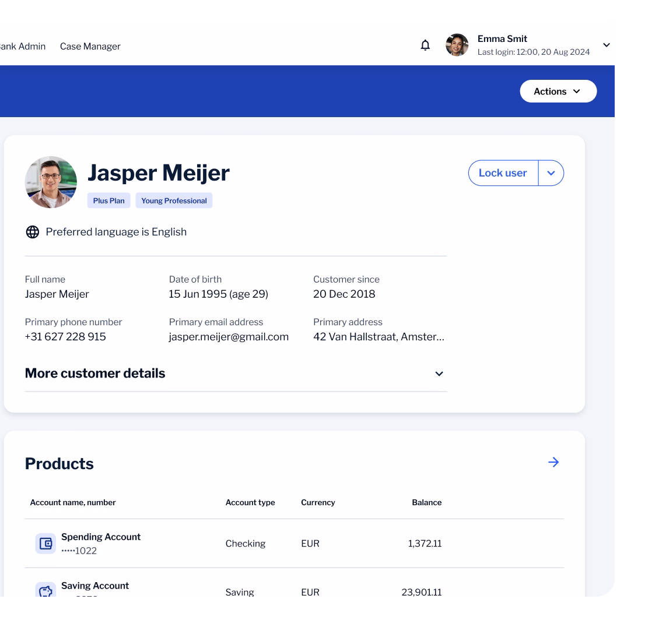Click Emma Smit's profile avatar

(457, 45)
